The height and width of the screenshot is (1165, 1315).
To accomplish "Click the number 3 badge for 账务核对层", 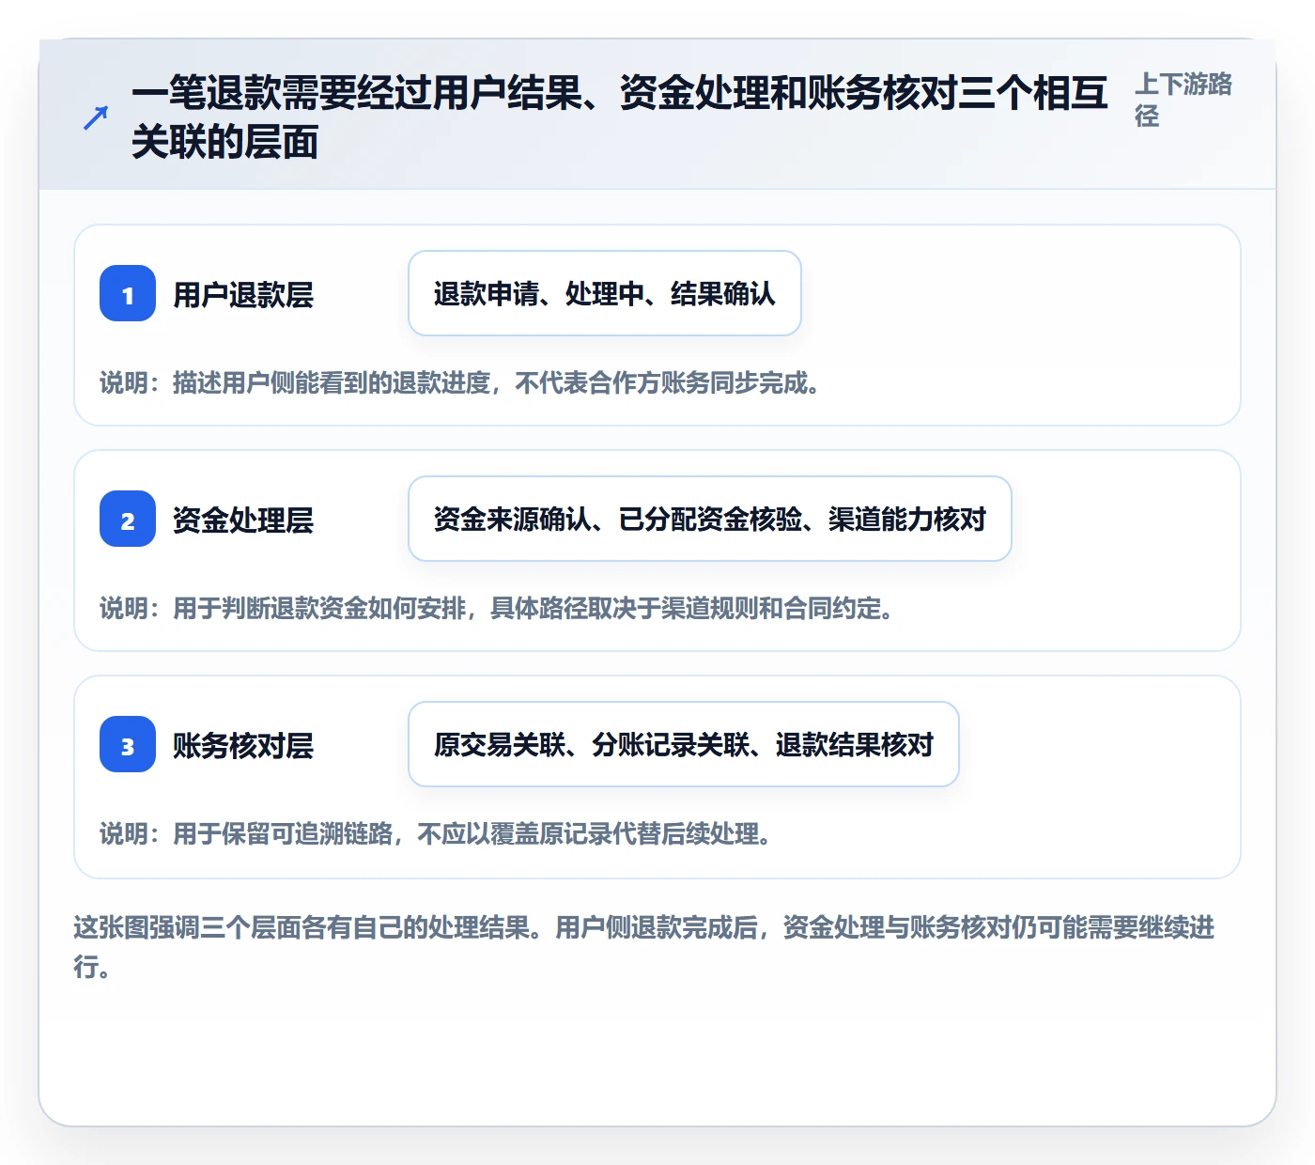I will click(x=128, y=744).
